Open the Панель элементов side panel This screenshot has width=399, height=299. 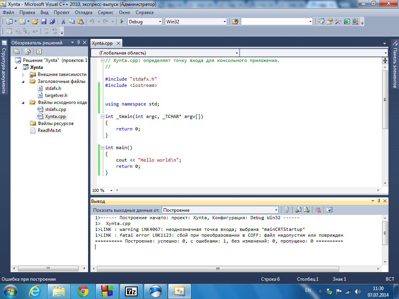(395, 64)
